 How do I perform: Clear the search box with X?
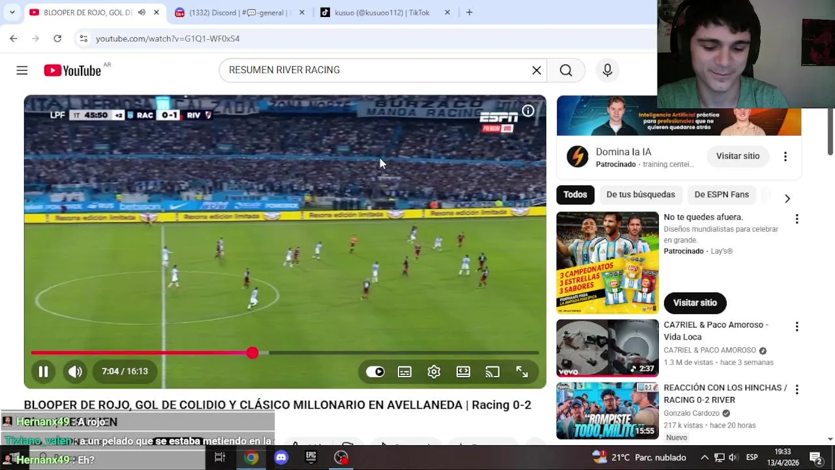pyautogui.click(x=537, y=70)
